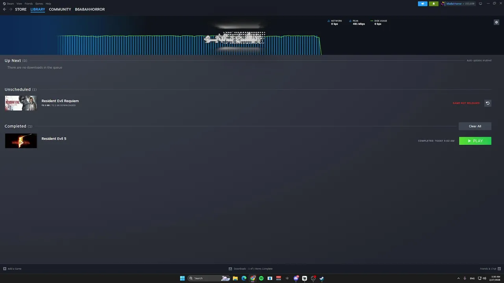
Task: Open the View menu
Action: click(19, 4)
